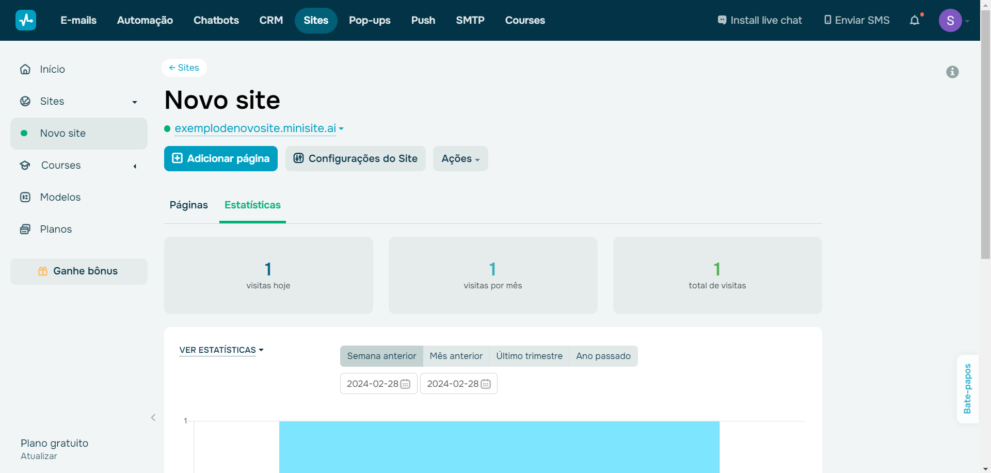Viewport: 991px width, 473px height.
Task: Click the Install live chat icon
Action: coord(722,20)
